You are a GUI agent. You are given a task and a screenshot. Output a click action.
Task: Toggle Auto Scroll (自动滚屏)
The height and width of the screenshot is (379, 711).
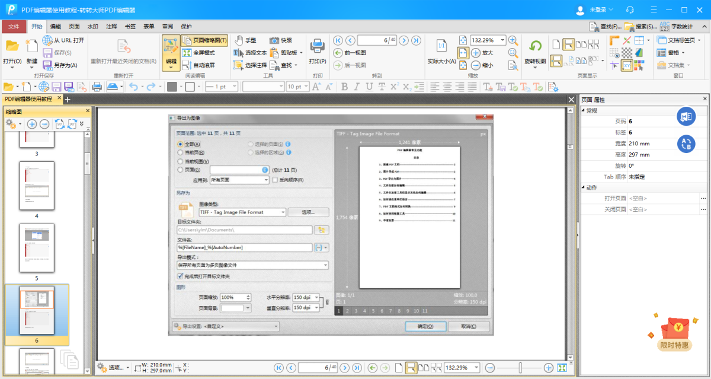point(199,65)
